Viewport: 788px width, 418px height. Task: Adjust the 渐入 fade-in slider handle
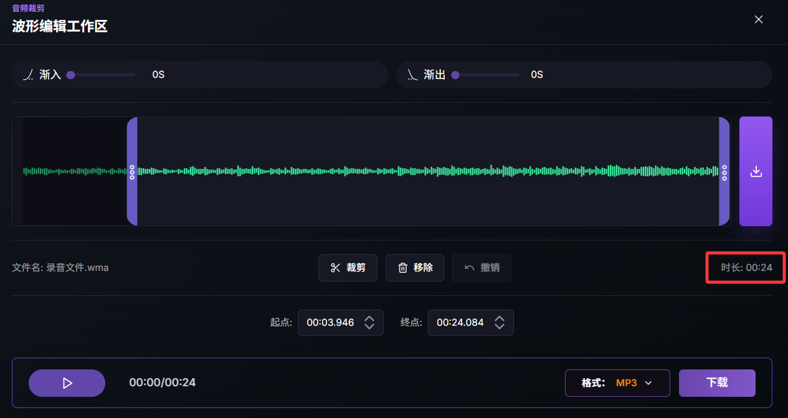70,75
